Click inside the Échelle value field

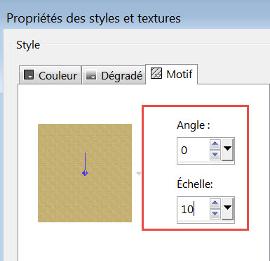pyautogui.click(x=194, y=209)
